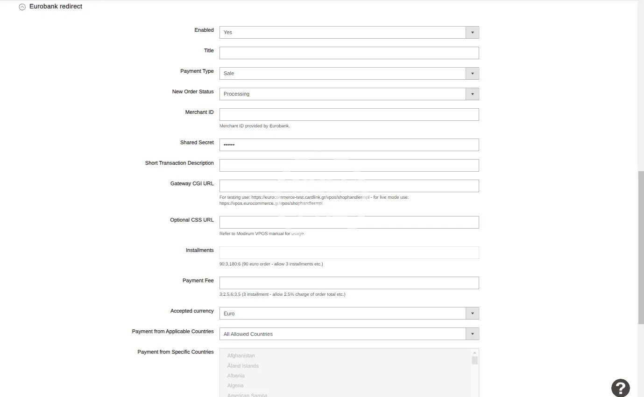
Task: Click the Optional CSS URL field
Action: coord(349,222)
